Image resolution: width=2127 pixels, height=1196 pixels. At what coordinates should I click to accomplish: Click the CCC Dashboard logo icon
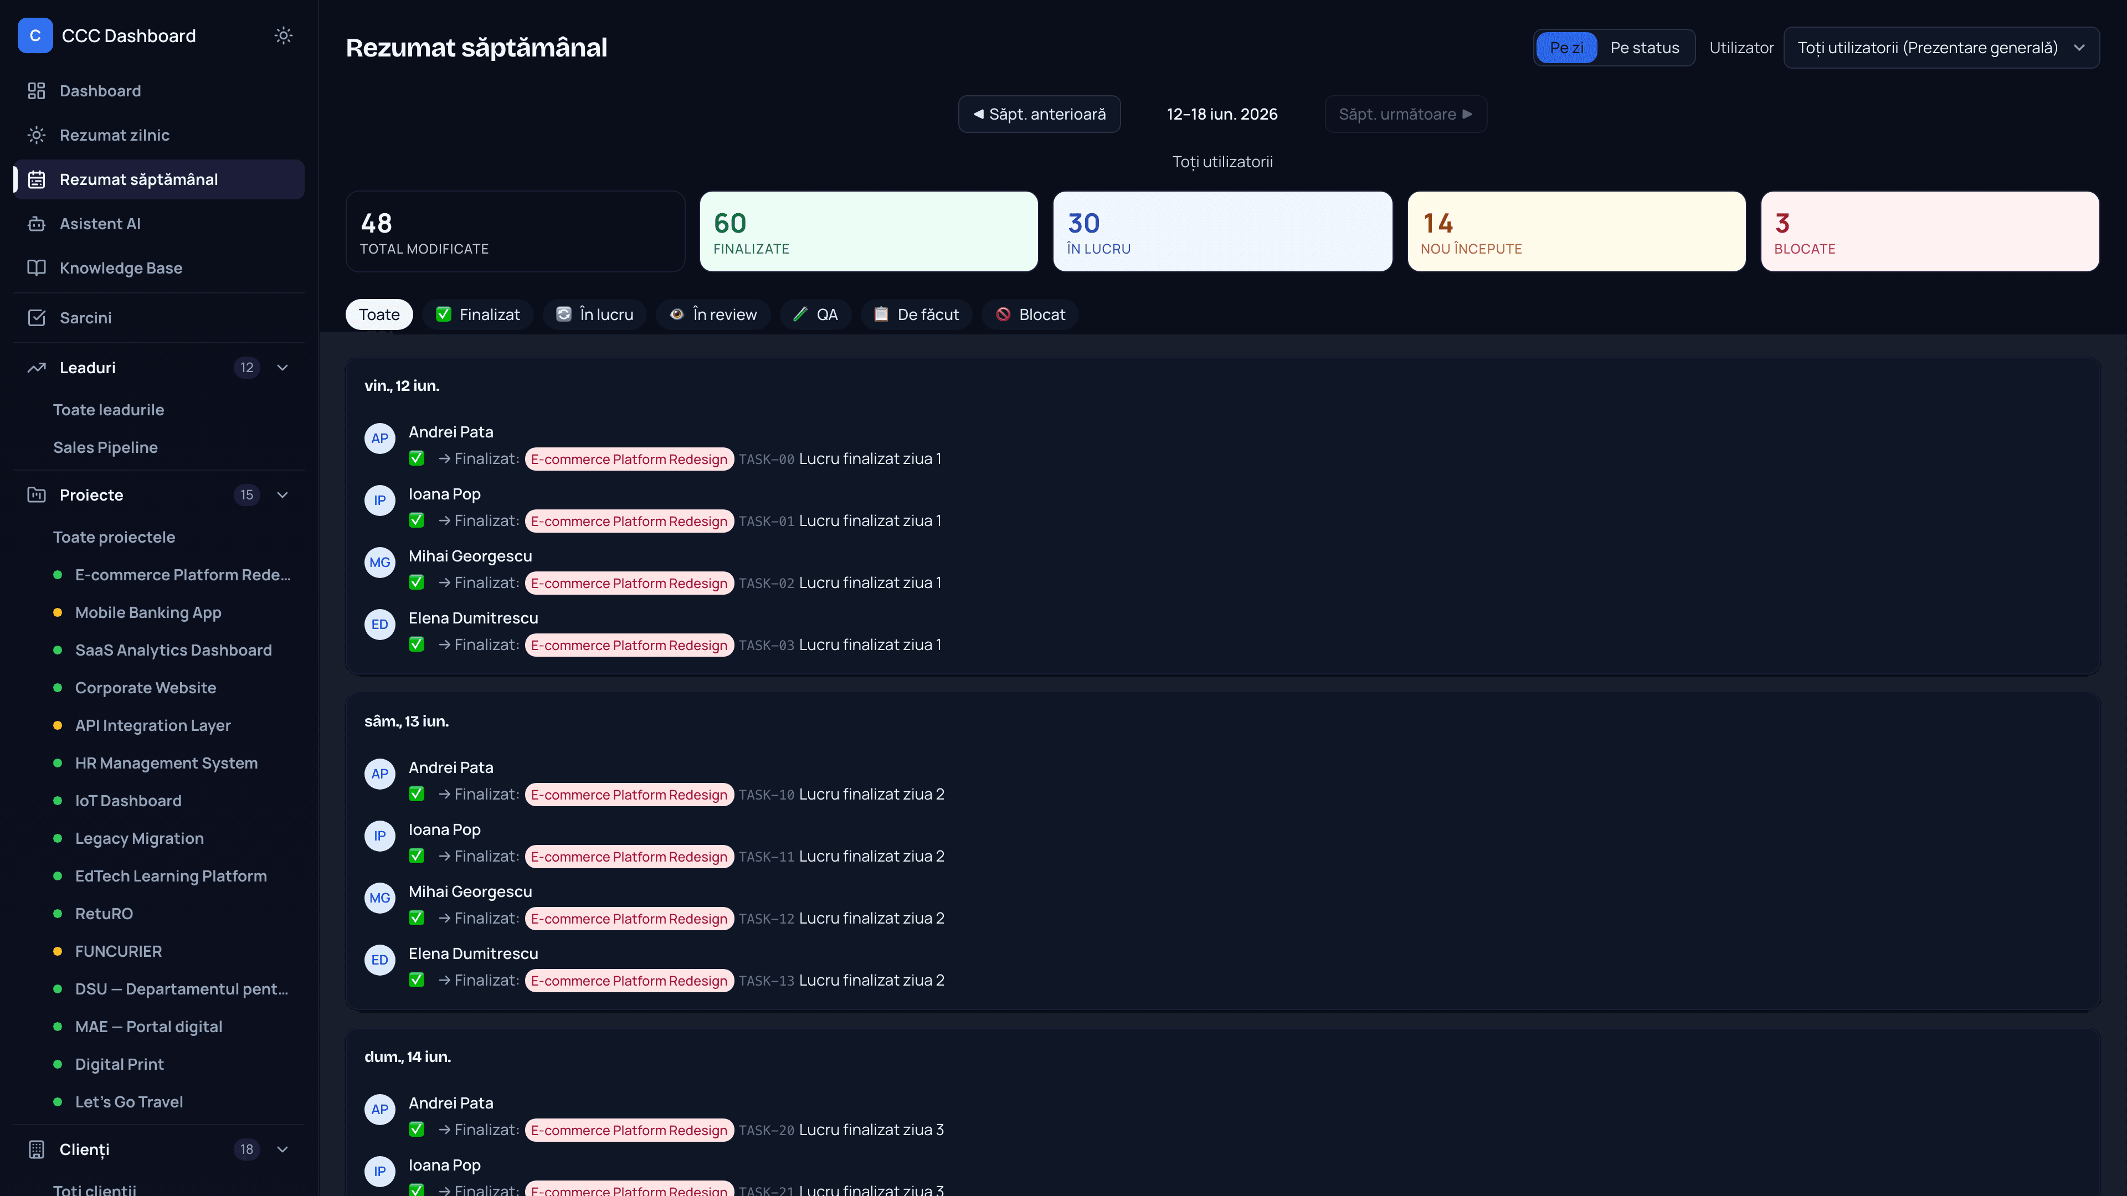35,35
